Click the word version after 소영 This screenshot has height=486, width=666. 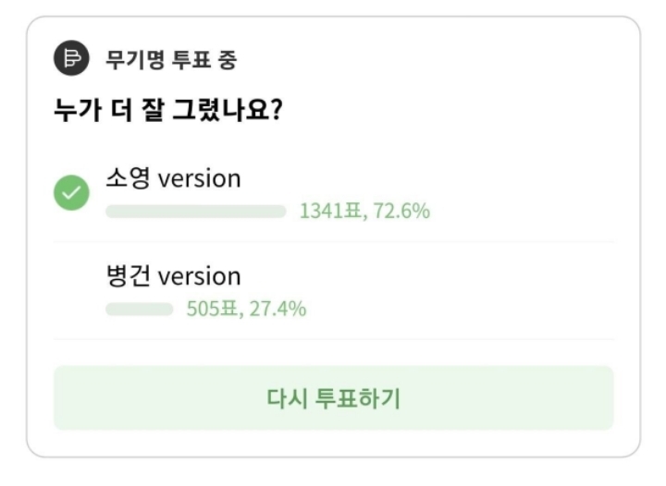199,178
